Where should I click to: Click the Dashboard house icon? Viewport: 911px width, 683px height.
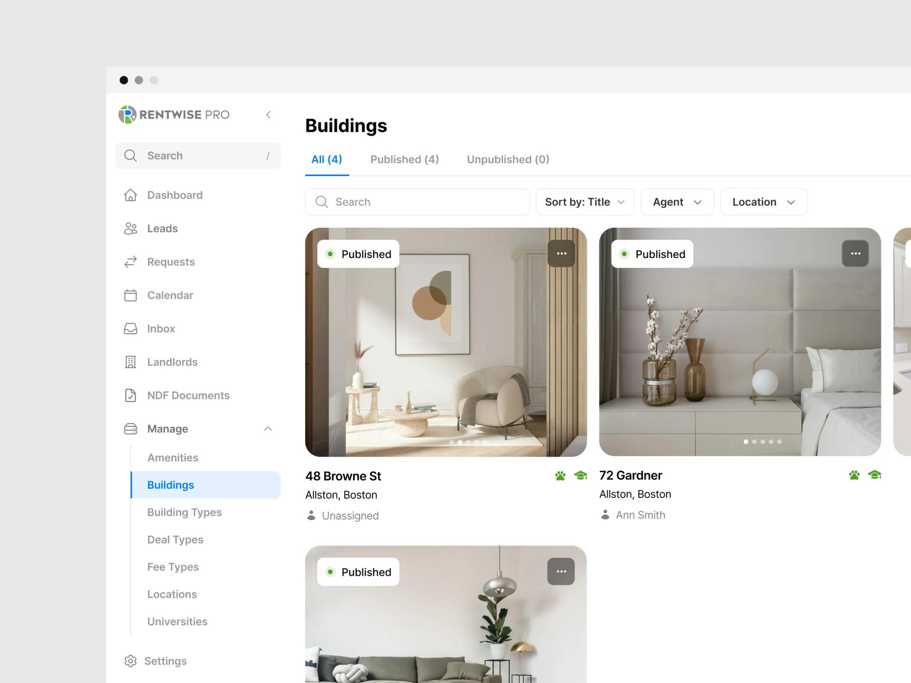point(130,195)
